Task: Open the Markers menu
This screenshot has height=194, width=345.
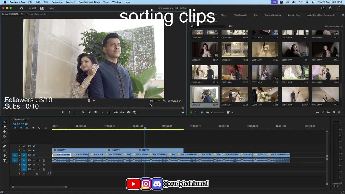Action: (x=71, y=2)
